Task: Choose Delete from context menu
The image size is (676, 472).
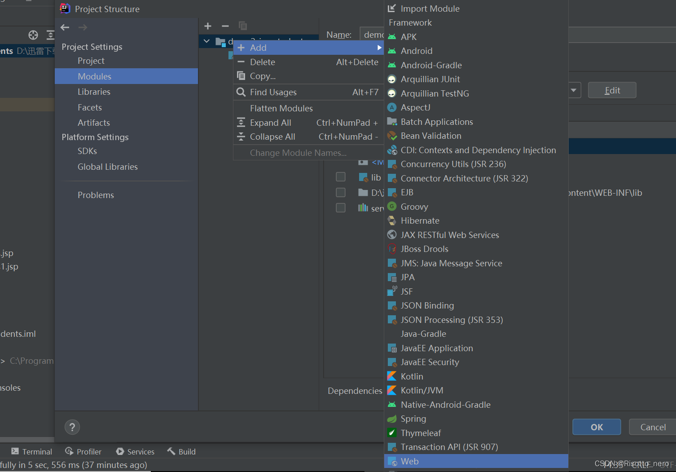Action: click(x=309, y=62)
